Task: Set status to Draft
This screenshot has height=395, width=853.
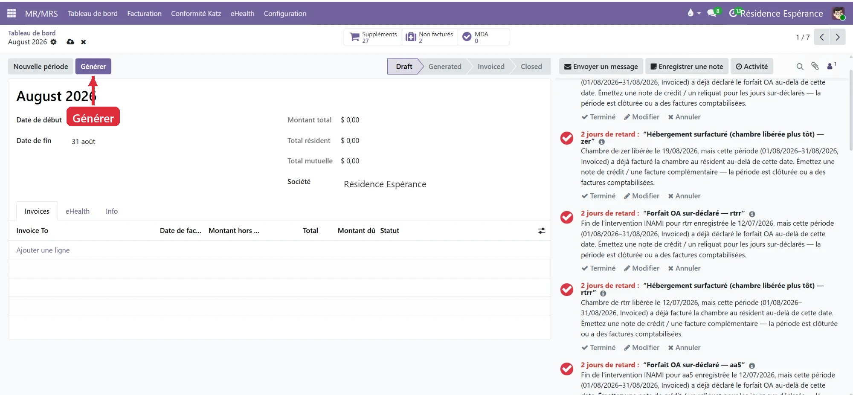Action: pos(404,67)
